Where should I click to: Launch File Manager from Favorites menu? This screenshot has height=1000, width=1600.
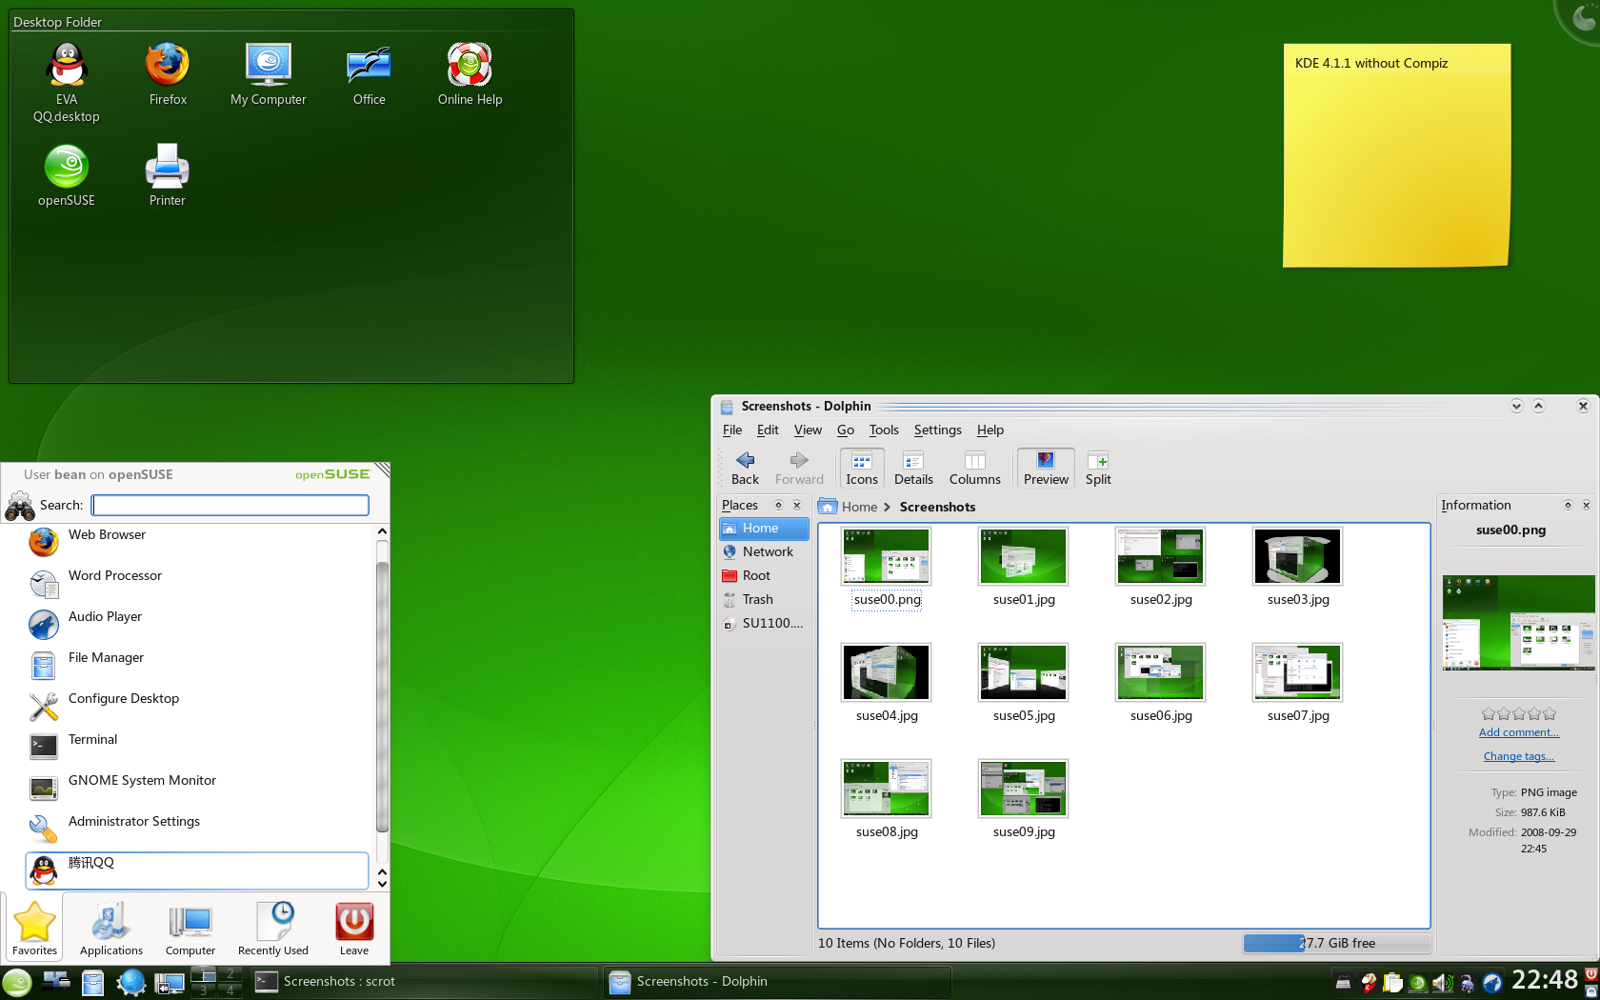click(x=197, y=665)
